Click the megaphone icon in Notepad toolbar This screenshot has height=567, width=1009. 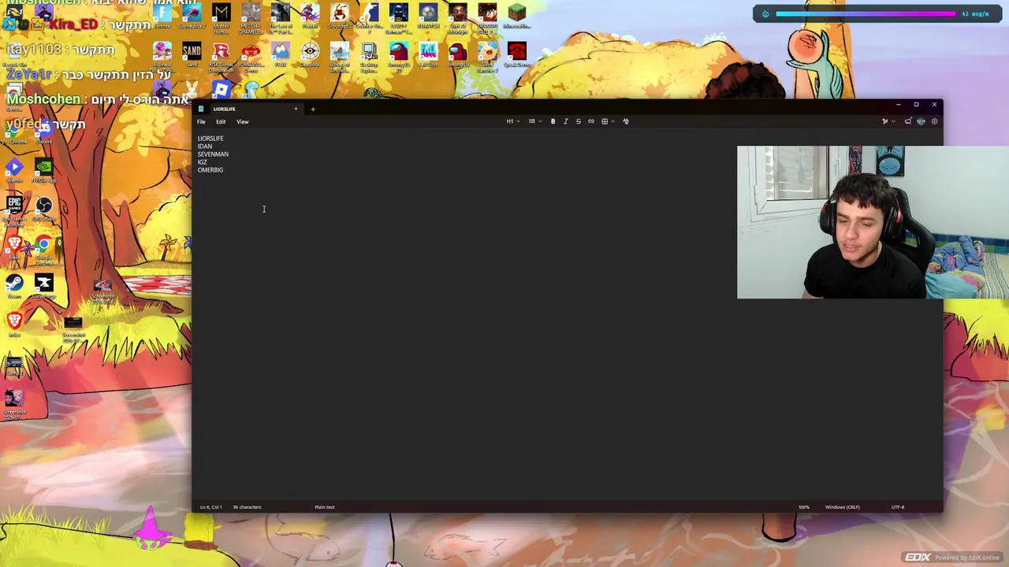(x=908, y=121)
